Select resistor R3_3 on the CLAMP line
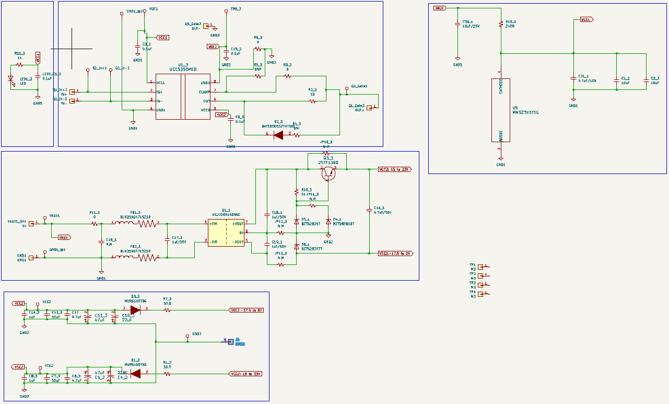The image size is (669, 404). point(287,76)
